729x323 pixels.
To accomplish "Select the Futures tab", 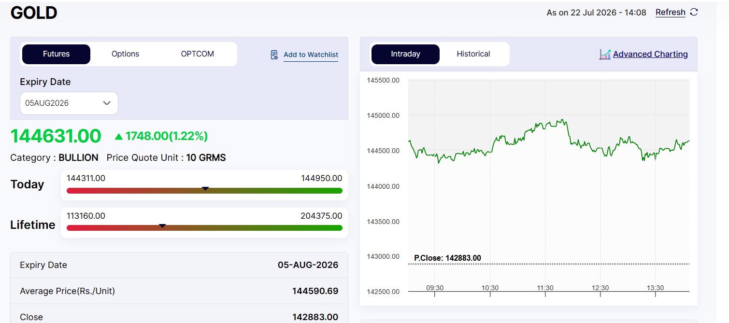I will tap(56, 54).
